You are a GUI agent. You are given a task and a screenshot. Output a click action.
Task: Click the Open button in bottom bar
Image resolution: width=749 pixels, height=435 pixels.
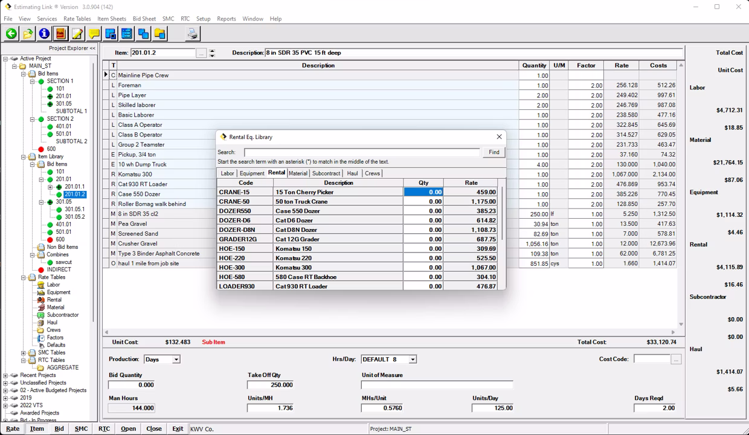click(x=128, y=429)
